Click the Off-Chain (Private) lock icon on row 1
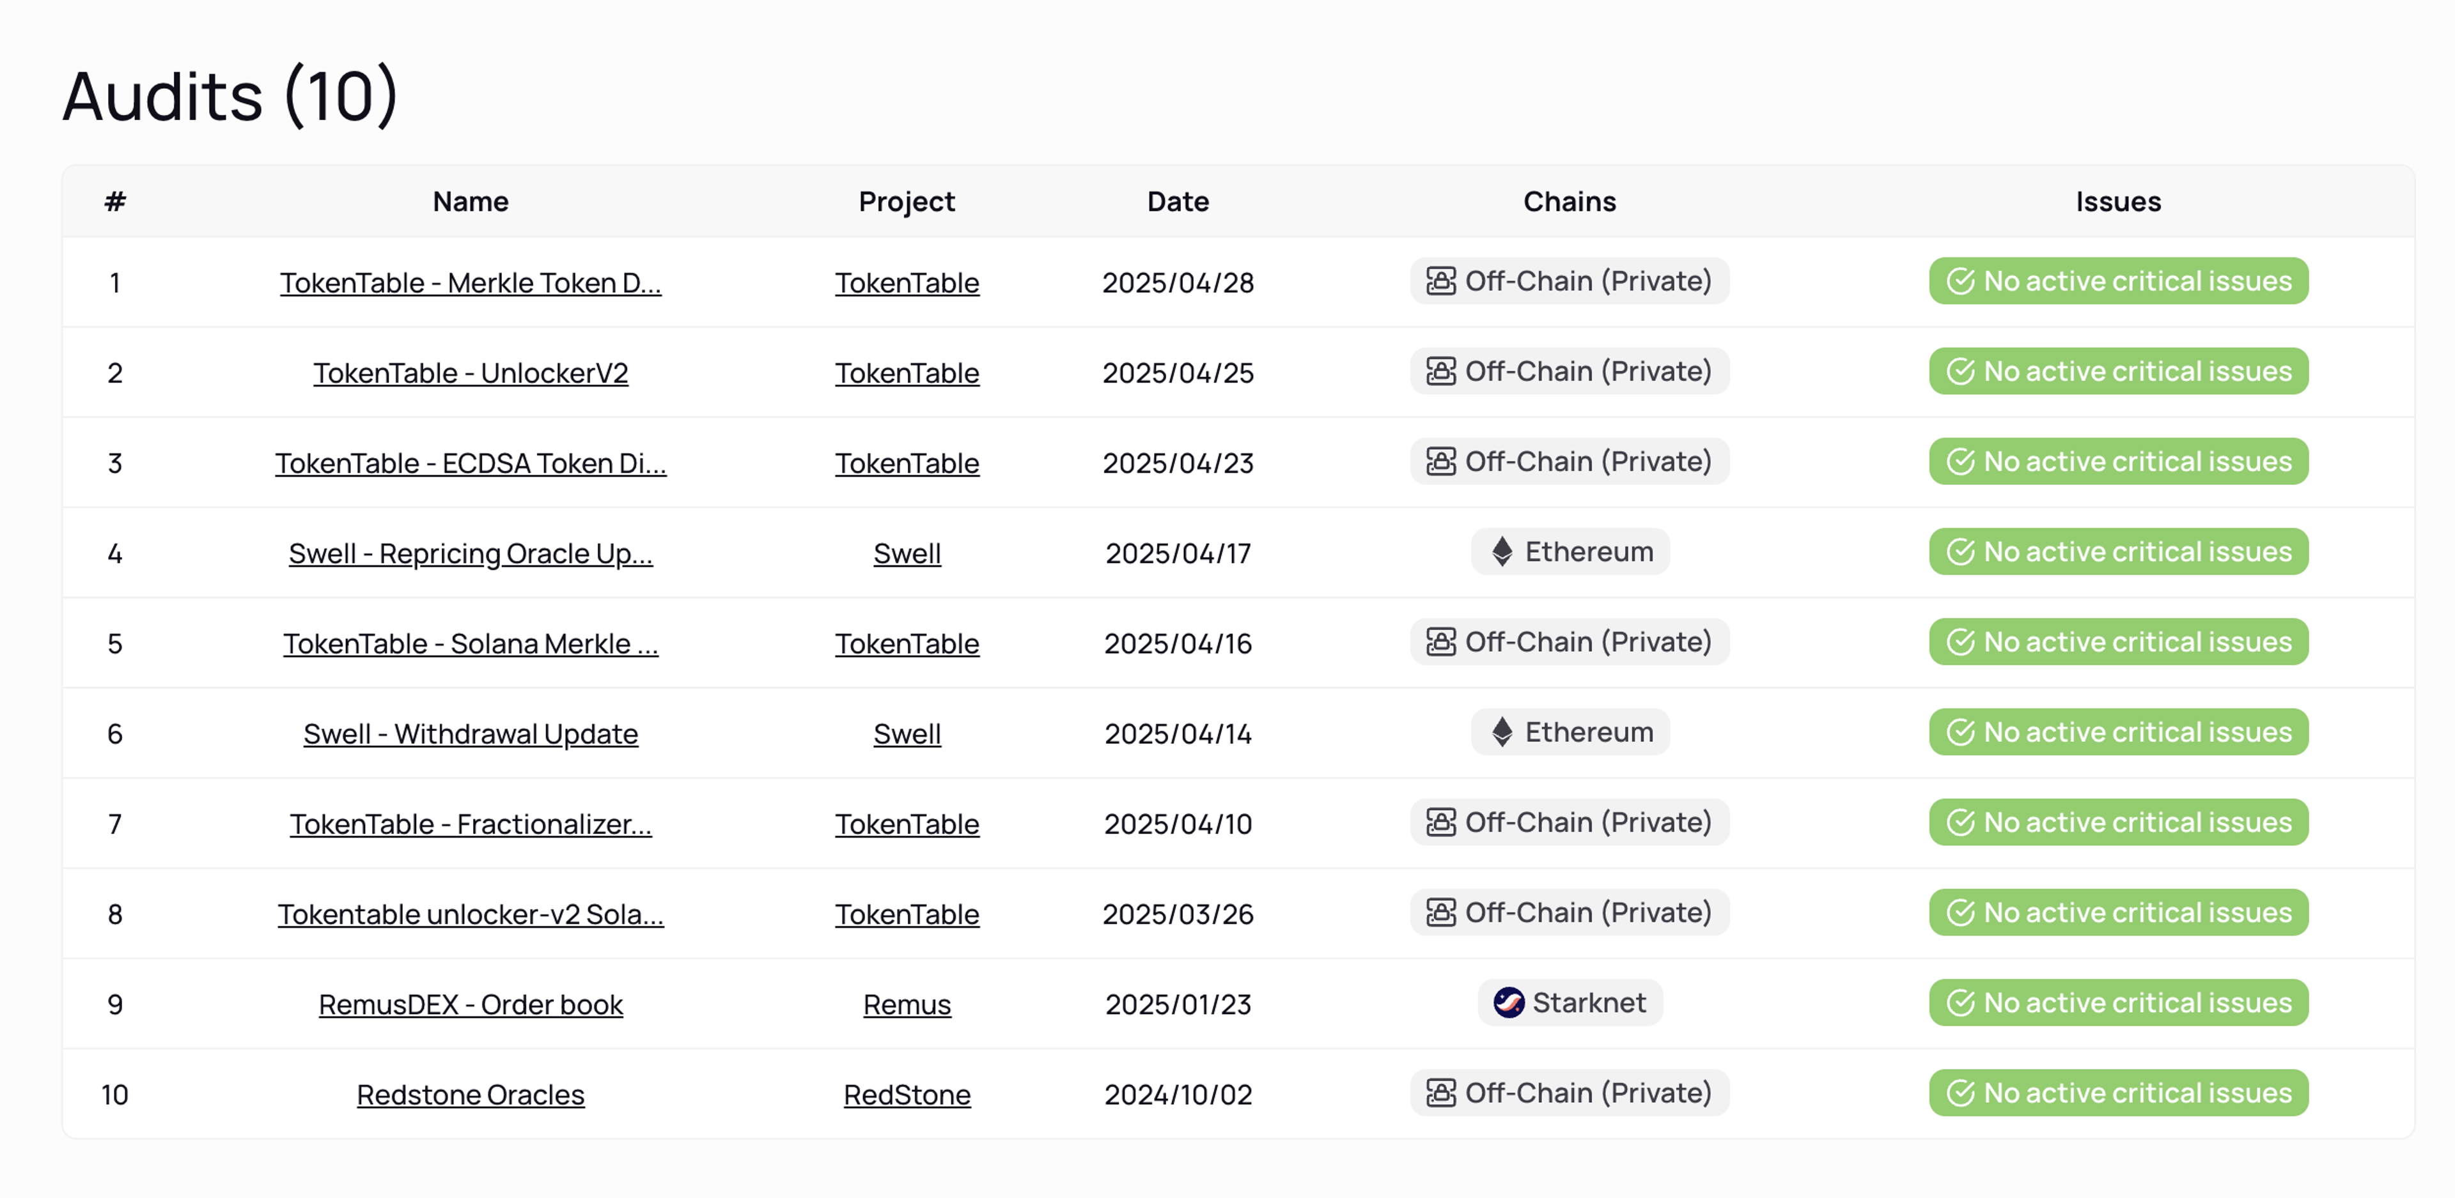This screenshot has width=2455, height=1198. pos(1442,281)
